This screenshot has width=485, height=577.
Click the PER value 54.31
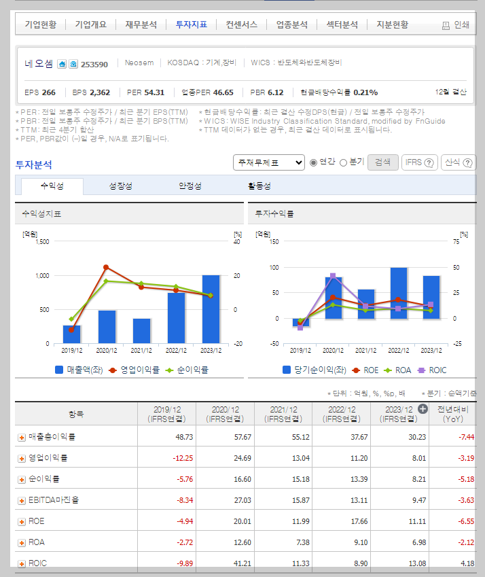[x=154, y=92]
